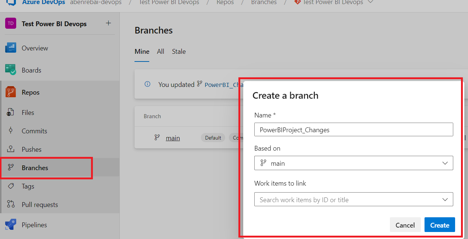Click the TD project avatar
The image size is (468, 239).
11,24
